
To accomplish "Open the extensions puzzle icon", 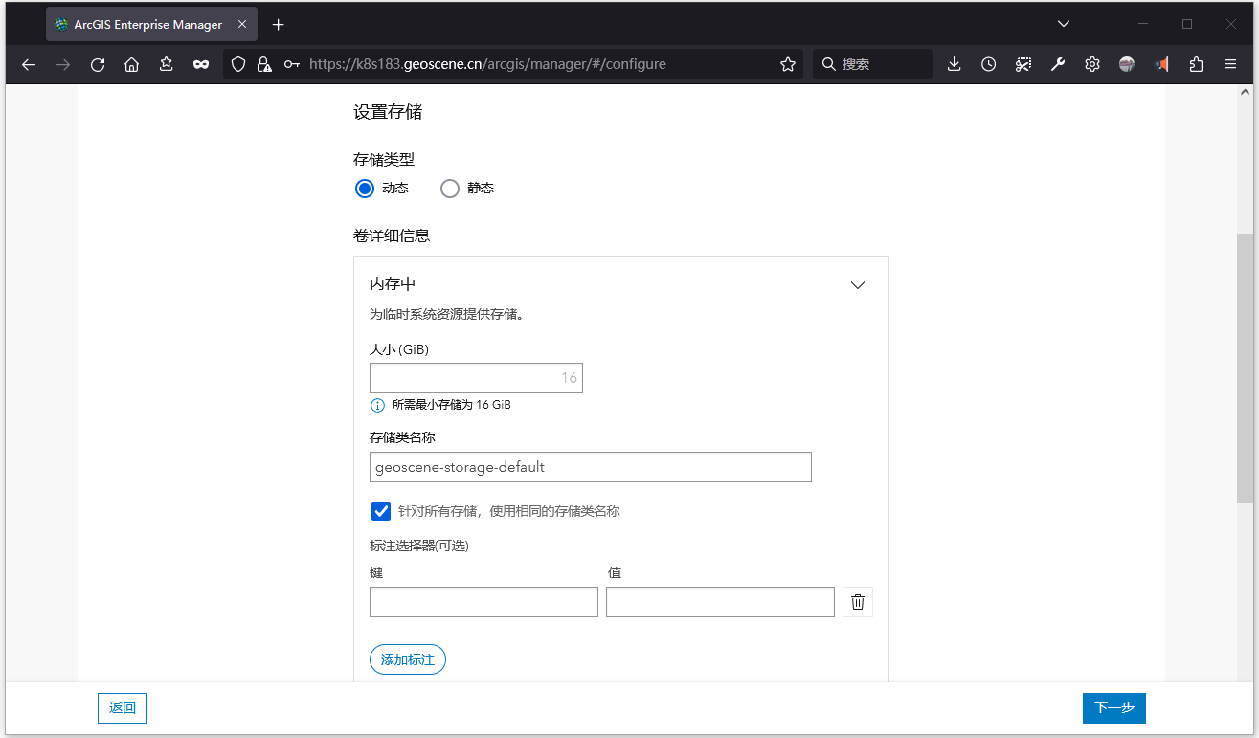I will 1196,64.
